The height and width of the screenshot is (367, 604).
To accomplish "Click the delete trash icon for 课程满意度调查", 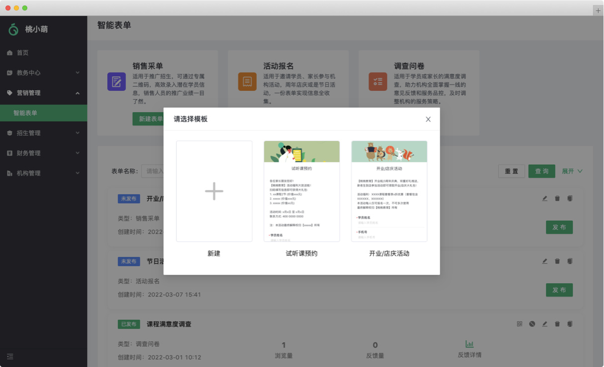I will pos(557,324).
